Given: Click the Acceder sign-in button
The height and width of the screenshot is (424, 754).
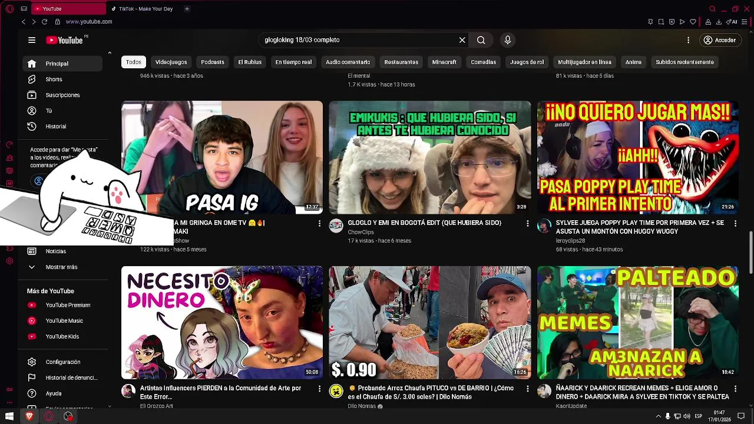Looking at the screenshot, I should coord(720,40).
